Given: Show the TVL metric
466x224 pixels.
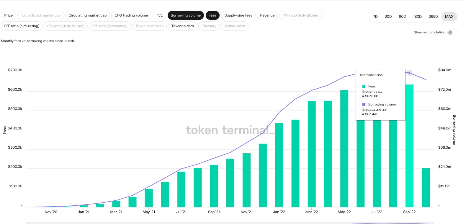Looking at the screenshot, I should click(159, 15).
